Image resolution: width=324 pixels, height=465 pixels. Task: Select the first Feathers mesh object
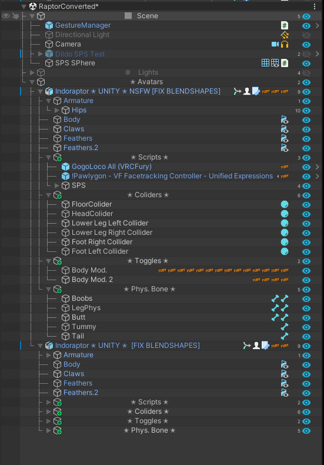[x=78, y=138]
